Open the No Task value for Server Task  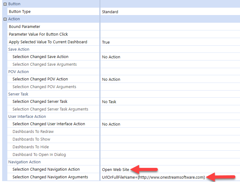click(109, 102)
